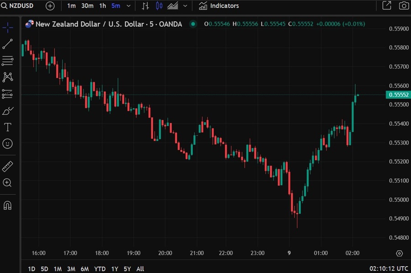The image size is (411, 273).
Task: Select the 1h timeframe
Action: (x=103, y=6)
